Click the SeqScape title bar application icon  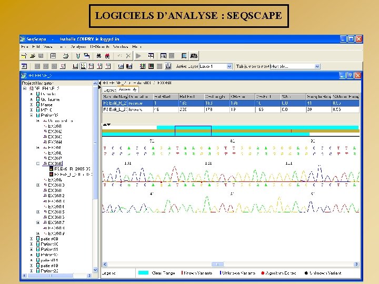23,39
